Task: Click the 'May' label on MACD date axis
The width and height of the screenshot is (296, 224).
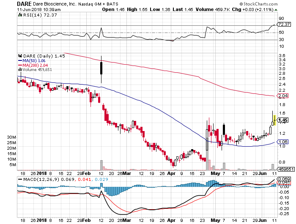Action: tap(215, 220)
